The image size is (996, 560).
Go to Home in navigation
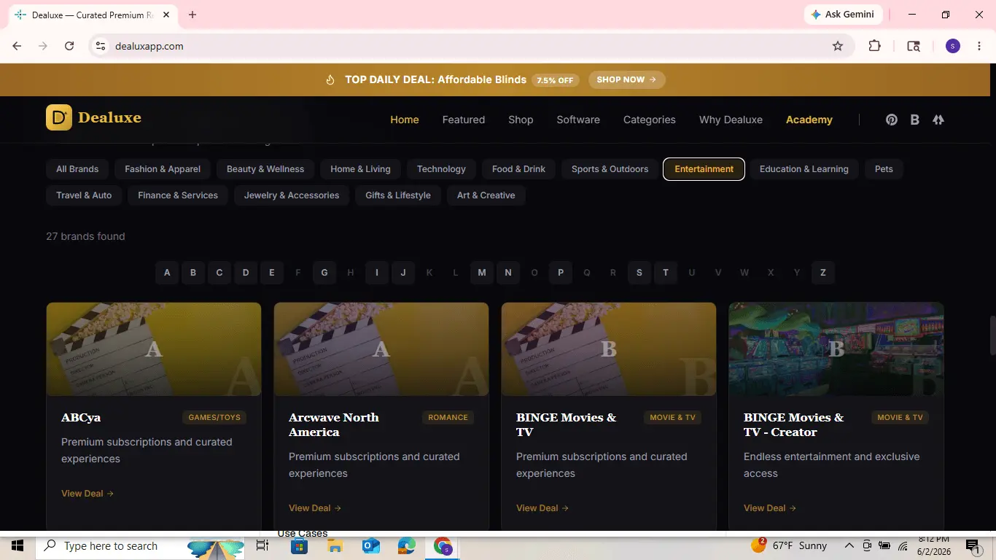coord(405,120)
